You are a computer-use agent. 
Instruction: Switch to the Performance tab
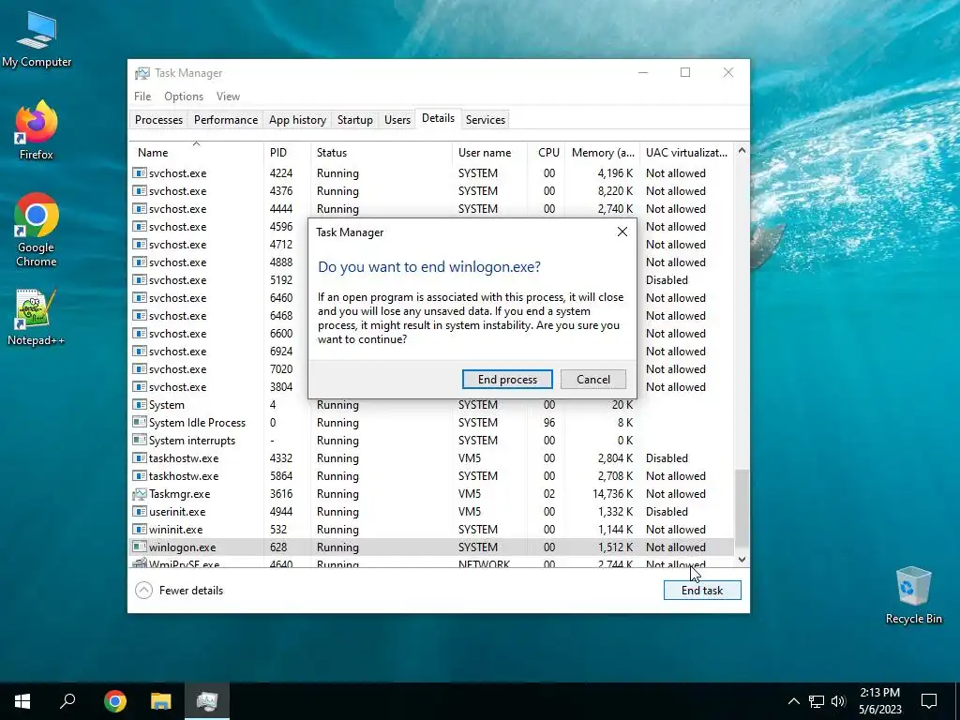pyautogui.click(x=226, y=120)
